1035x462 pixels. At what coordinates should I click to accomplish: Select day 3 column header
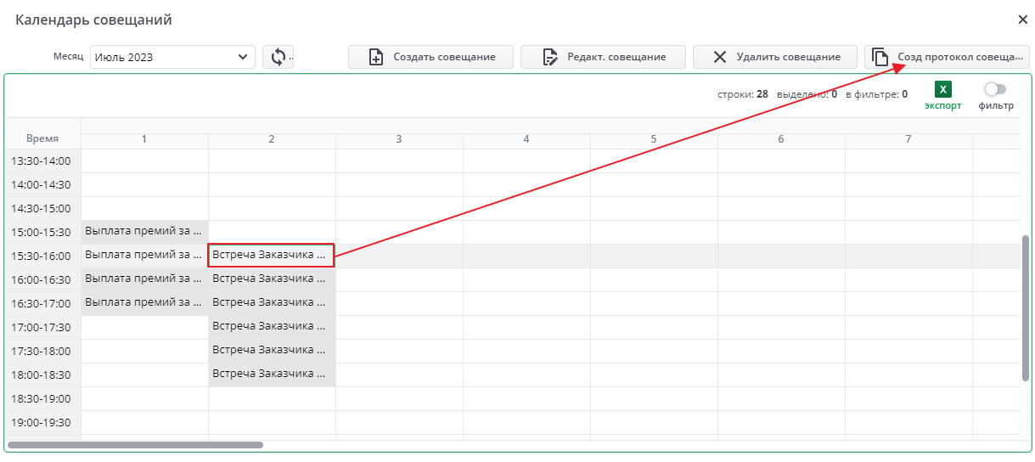click(399, 138)
